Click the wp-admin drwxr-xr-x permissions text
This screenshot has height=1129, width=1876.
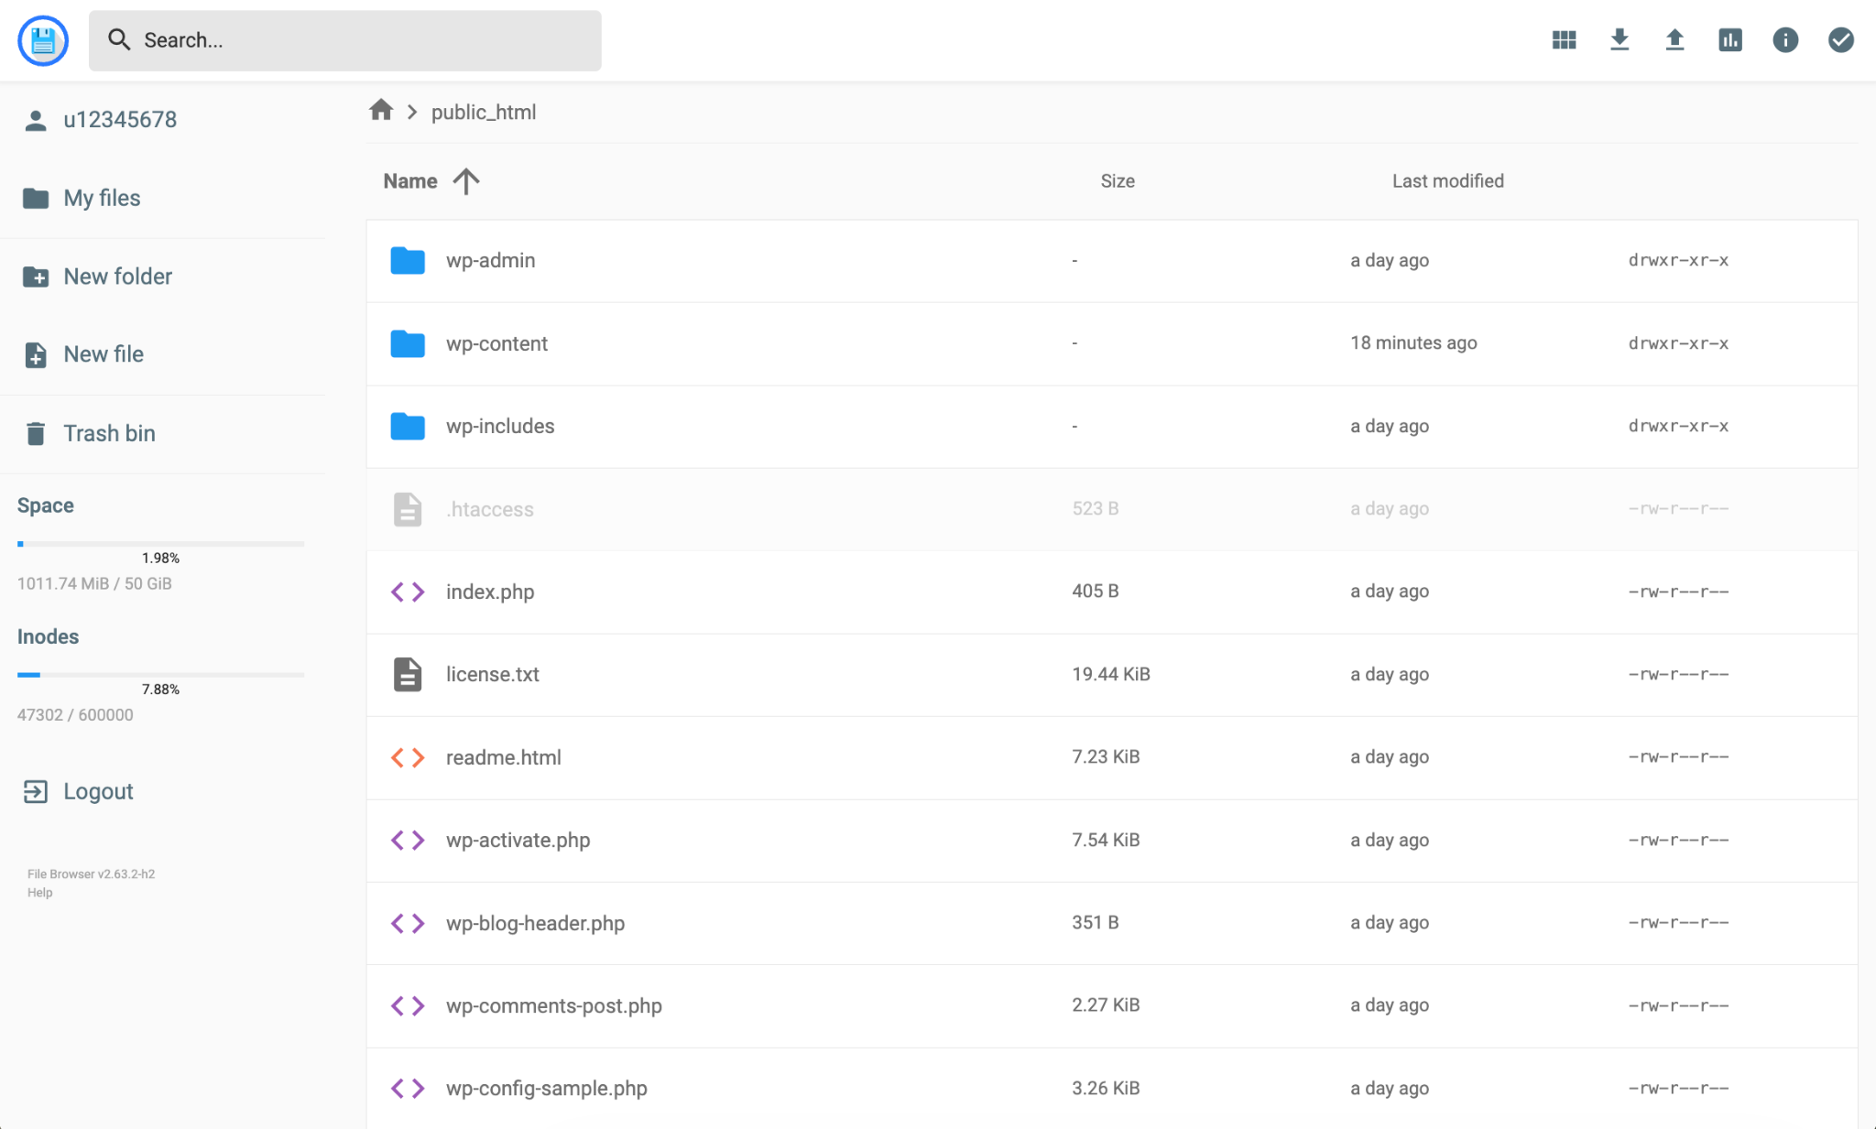1678,260
